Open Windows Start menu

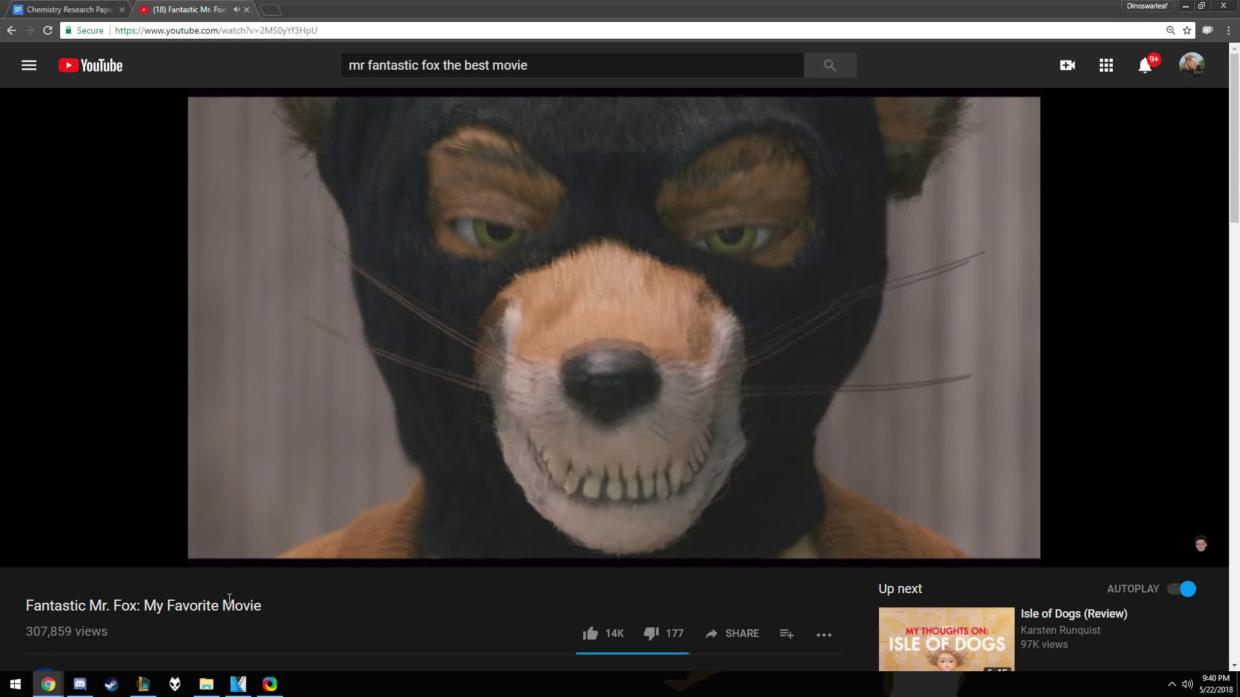[15, 684]
